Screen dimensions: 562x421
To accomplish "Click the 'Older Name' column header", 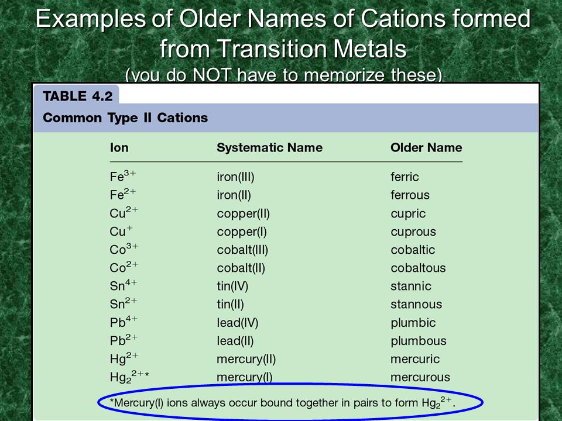I will click(x=426, y=147).
